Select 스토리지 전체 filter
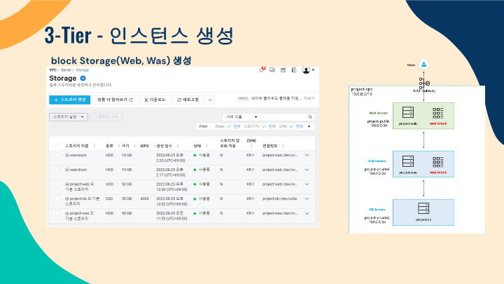This screenshot has width=504, height=284. pos(269,126)
